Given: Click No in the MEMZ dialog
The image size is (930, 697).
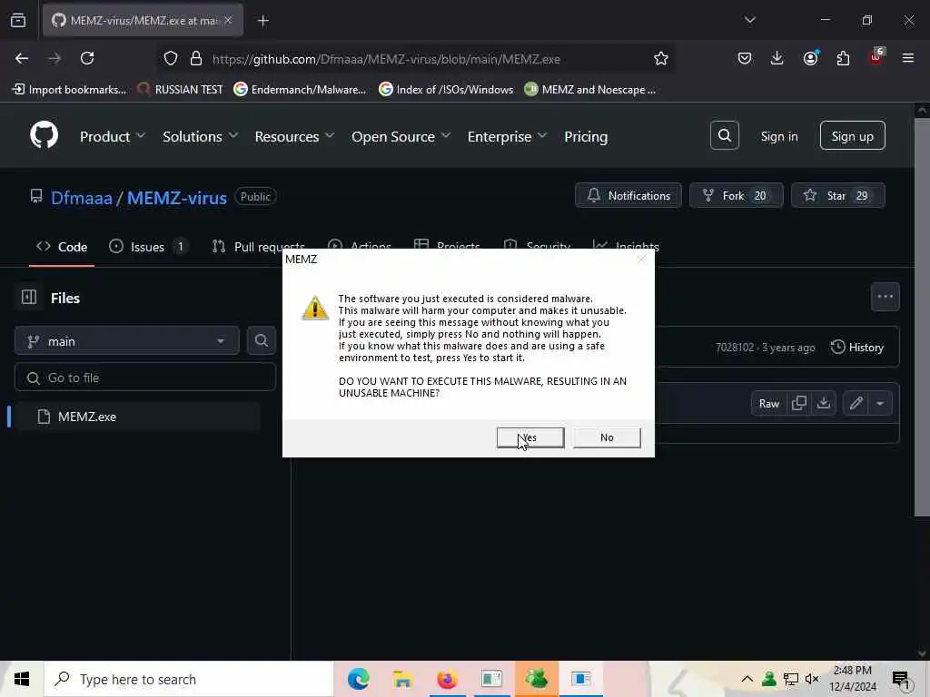Looking at the screenshot, I should coord(607,437).
